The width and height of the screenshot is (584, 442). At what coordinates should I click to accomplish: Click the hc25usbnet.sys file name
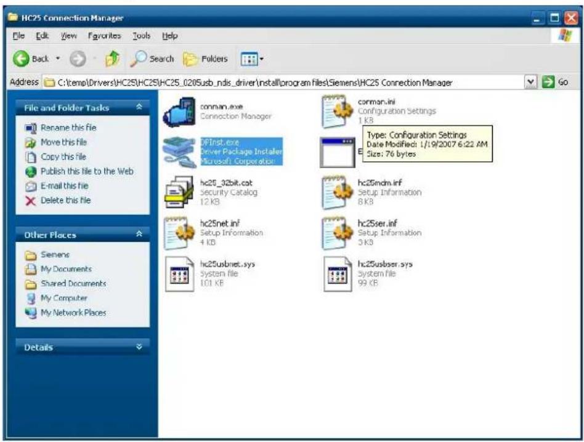coord(227,264)
